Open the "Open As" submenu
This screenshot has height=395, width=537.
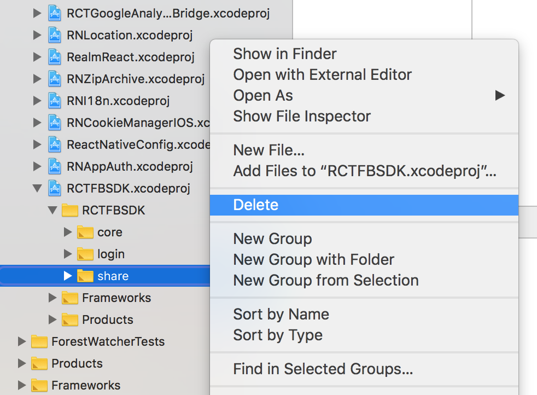click(263, 95)
